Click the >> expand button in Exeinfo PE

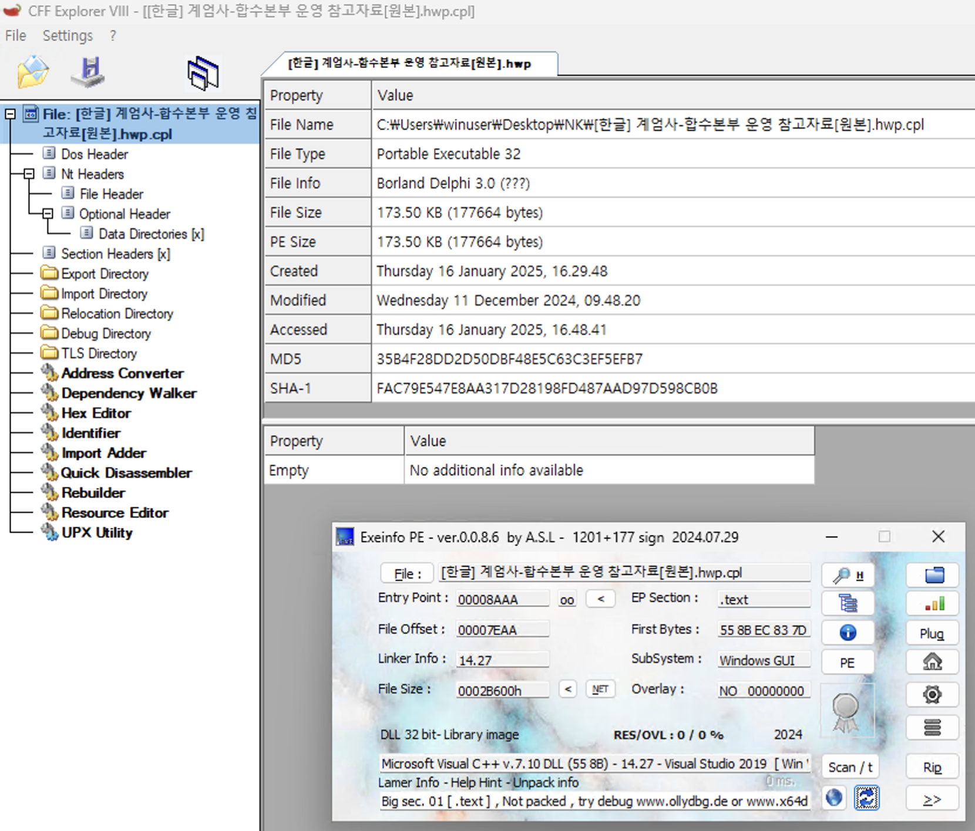point(933,799)
